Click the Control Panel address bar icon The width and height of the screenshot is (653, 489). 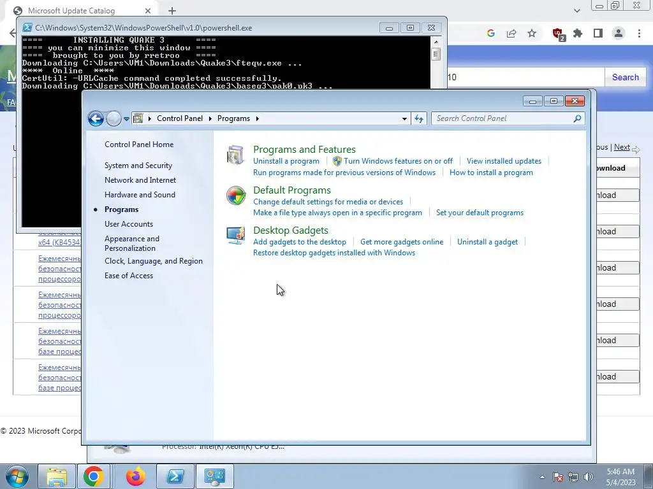[x=138, y=118]
